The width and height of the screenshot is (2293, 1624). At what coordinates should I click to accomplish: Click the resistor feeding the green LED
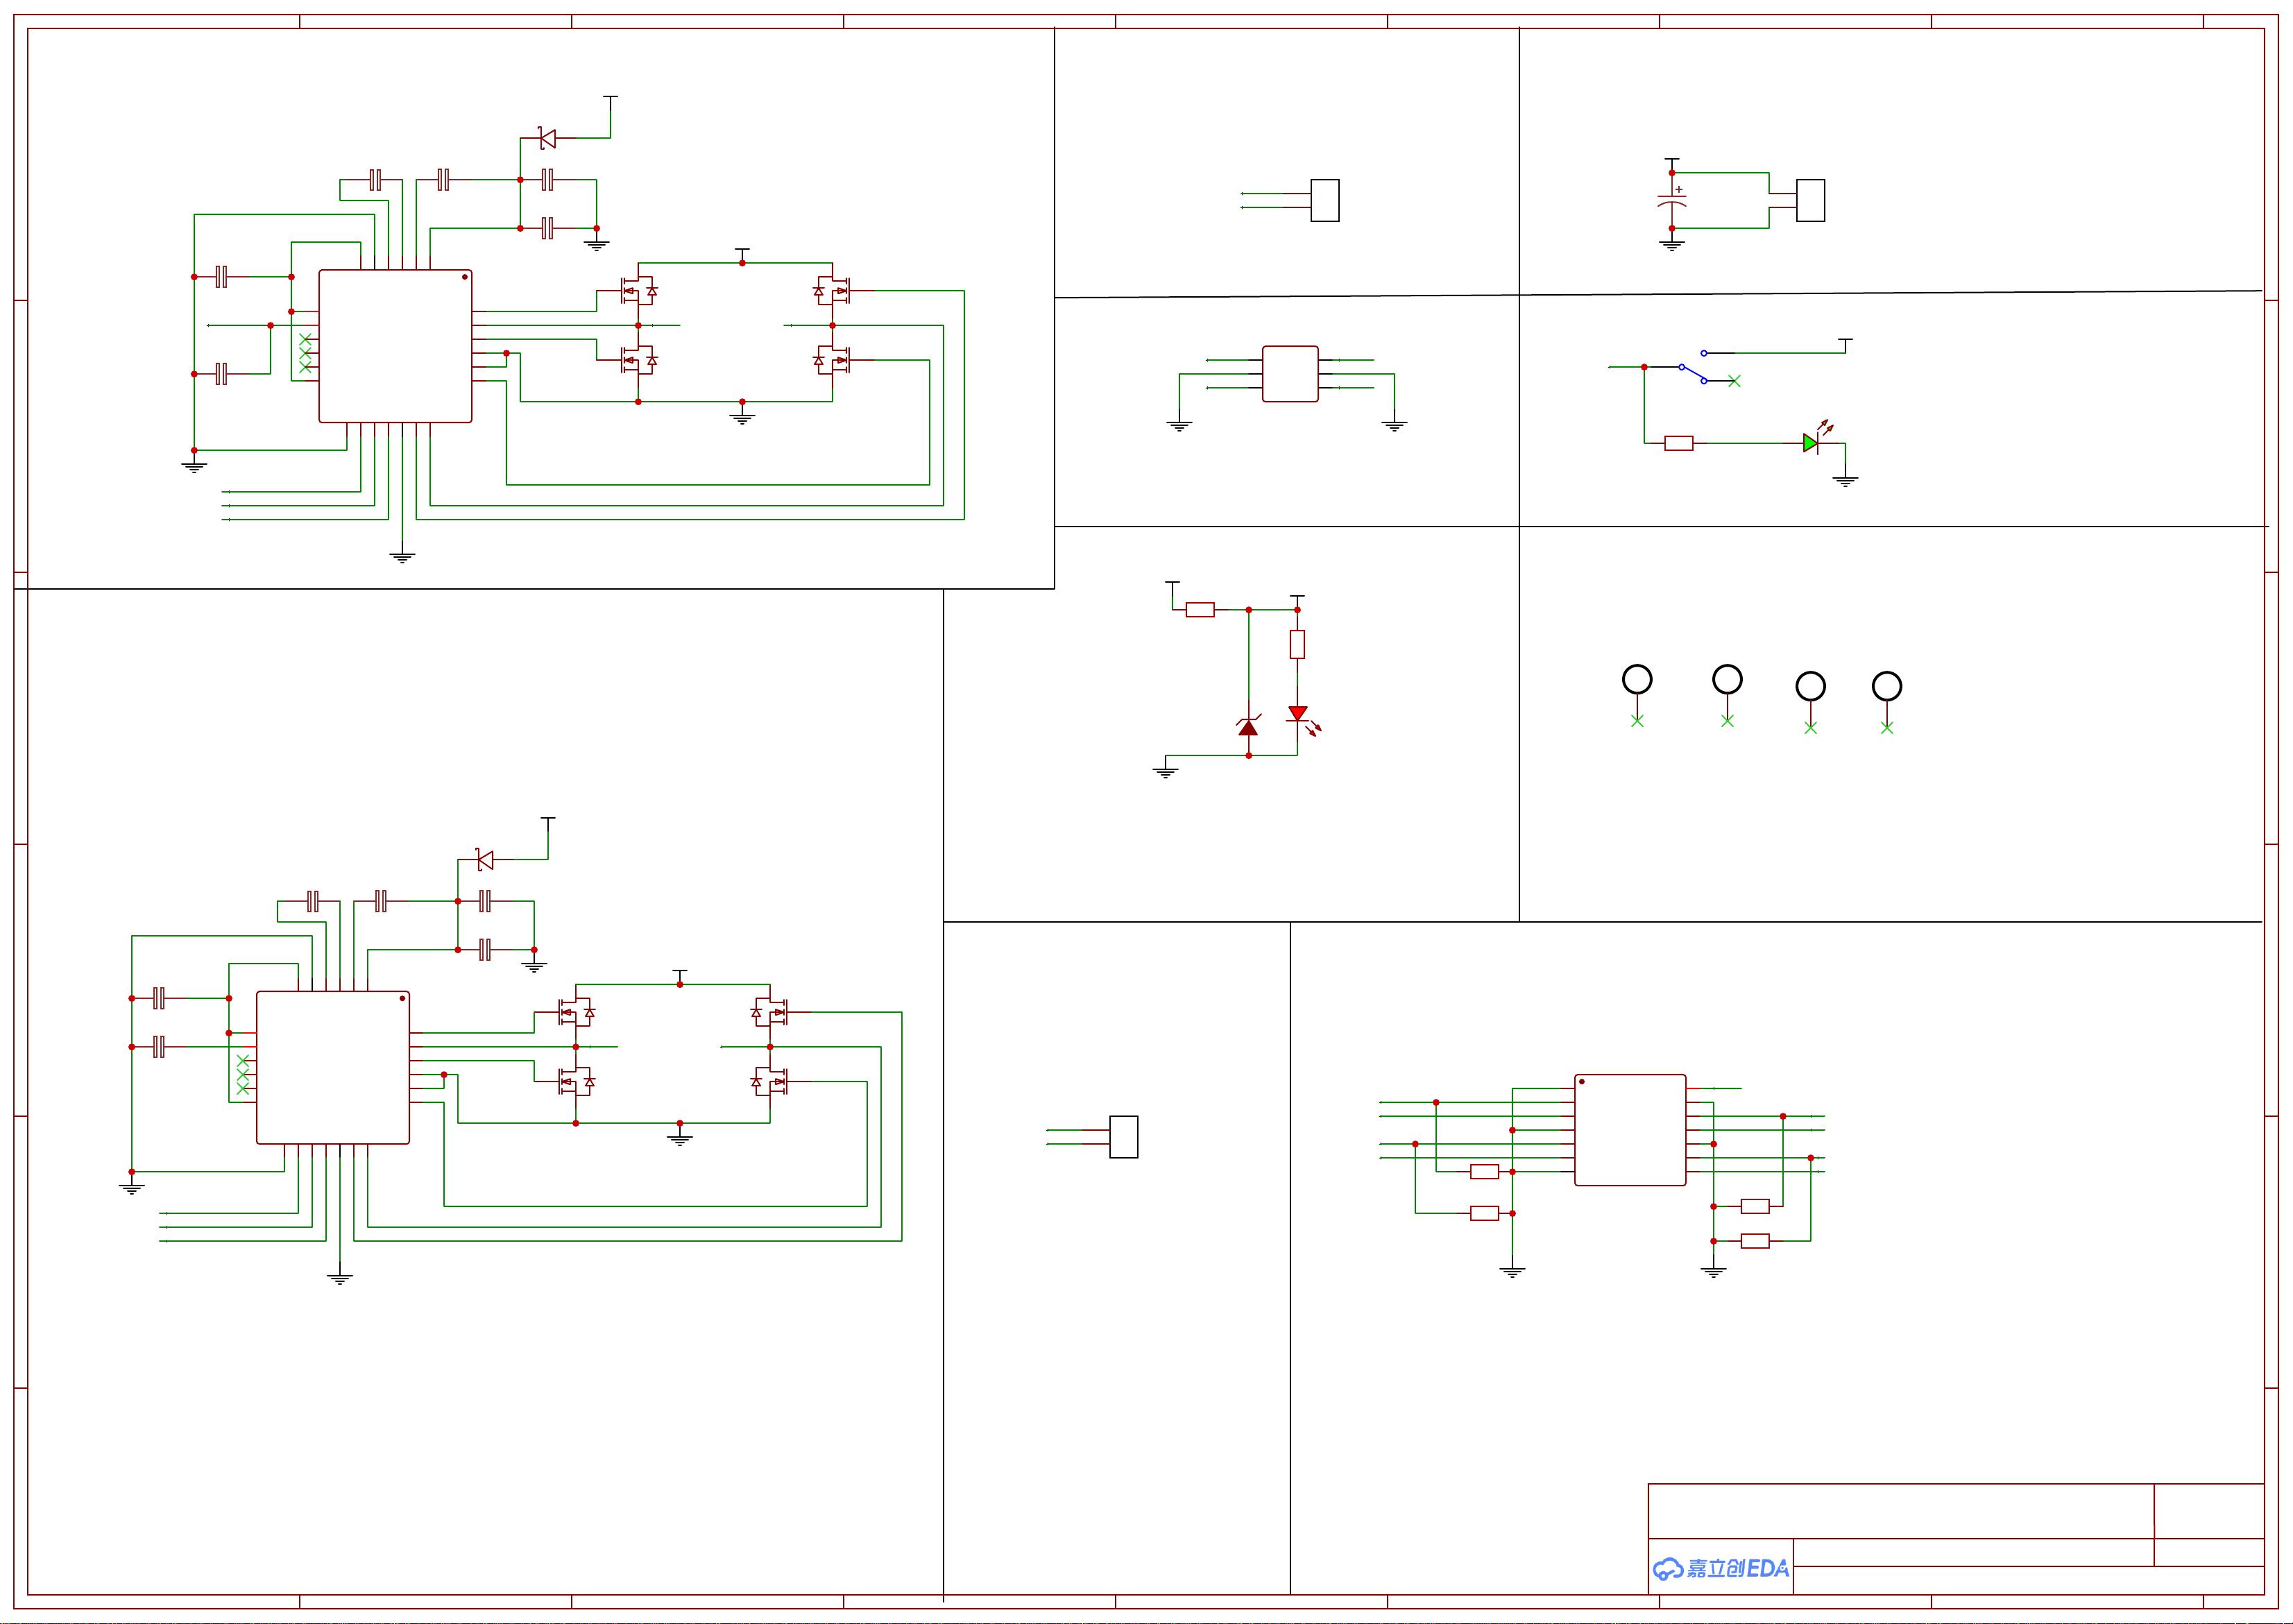tap(1679, 445)
